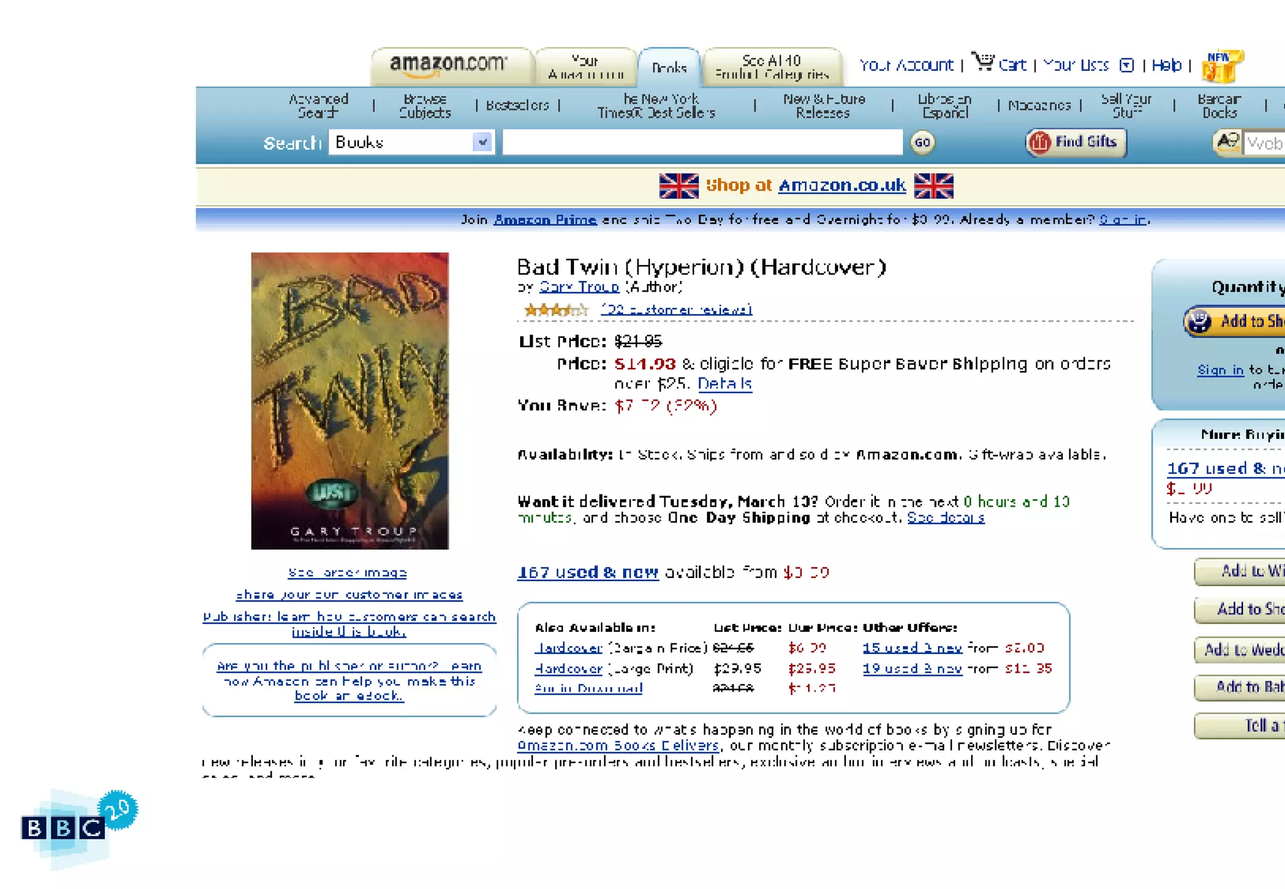Open Gary Troup author link
This screenshot has height=889, width=1285.
point(579,287)
